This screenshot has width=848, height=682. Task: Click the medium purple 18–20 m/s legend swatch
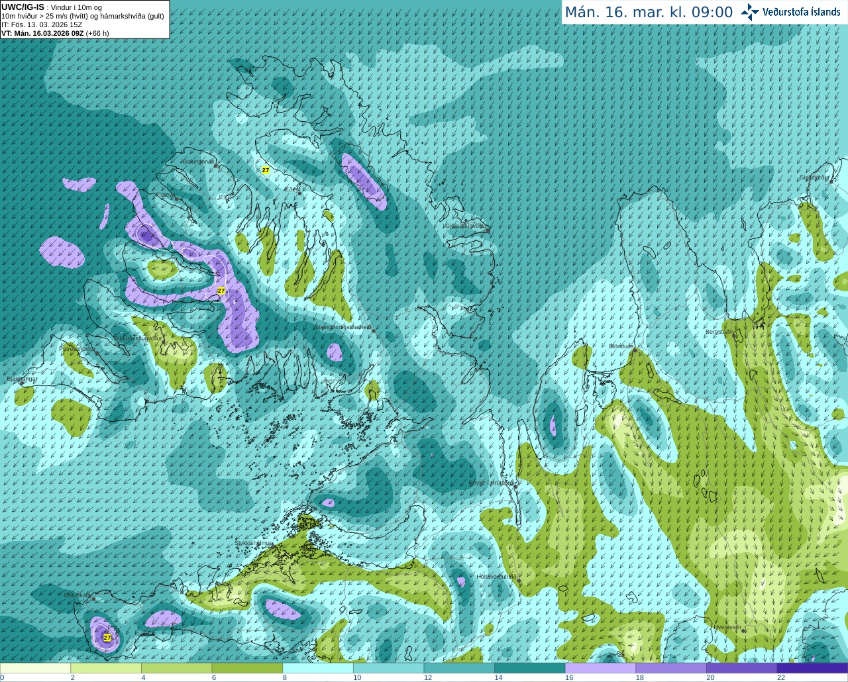(671, 668)
